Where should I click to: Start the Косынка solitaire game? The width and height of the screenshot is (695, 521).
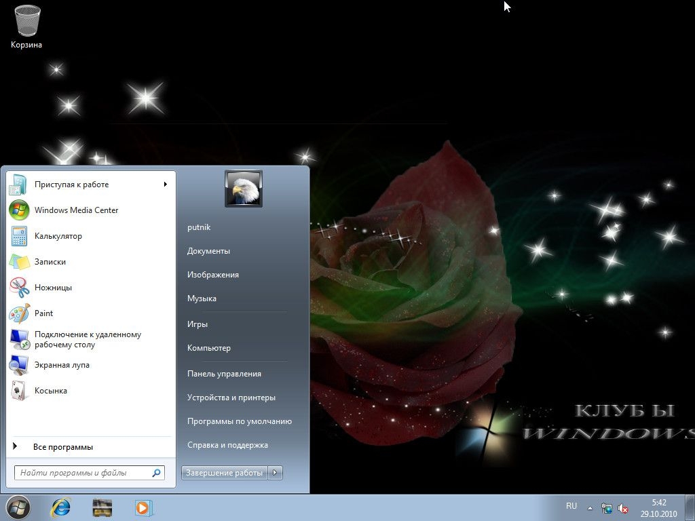[50, 391]
